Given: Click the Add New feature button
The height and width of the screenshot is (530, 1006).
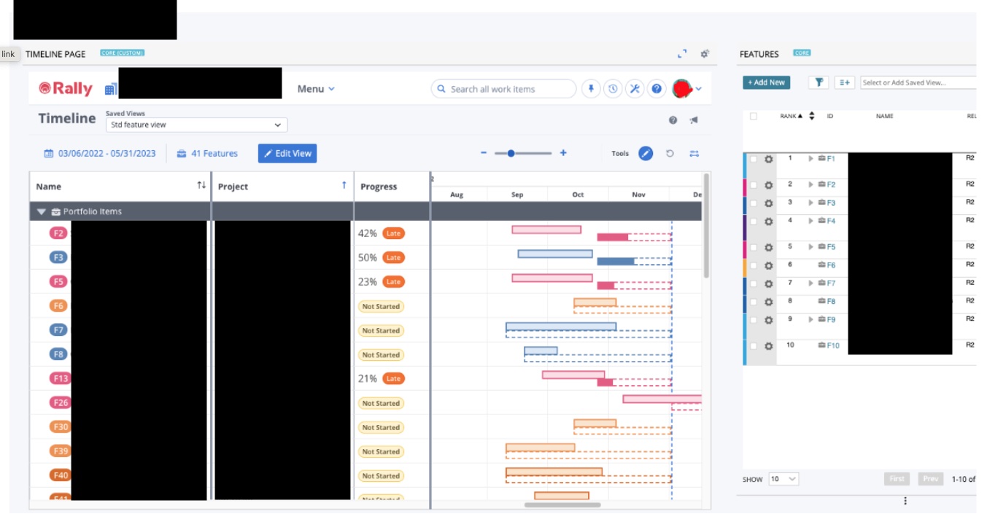Looking at the screenshot, I should pyautogui.click(x=767, y=82).
